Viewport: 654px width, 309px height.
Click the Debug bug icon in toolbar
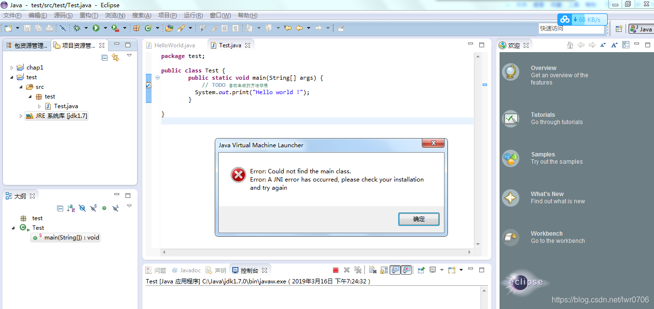77,28
